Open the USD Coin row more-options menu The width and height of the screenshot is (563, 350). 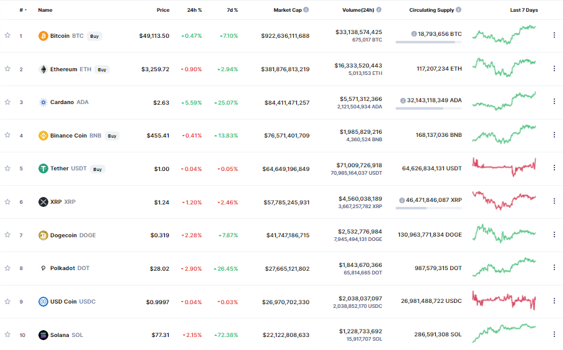554,301
